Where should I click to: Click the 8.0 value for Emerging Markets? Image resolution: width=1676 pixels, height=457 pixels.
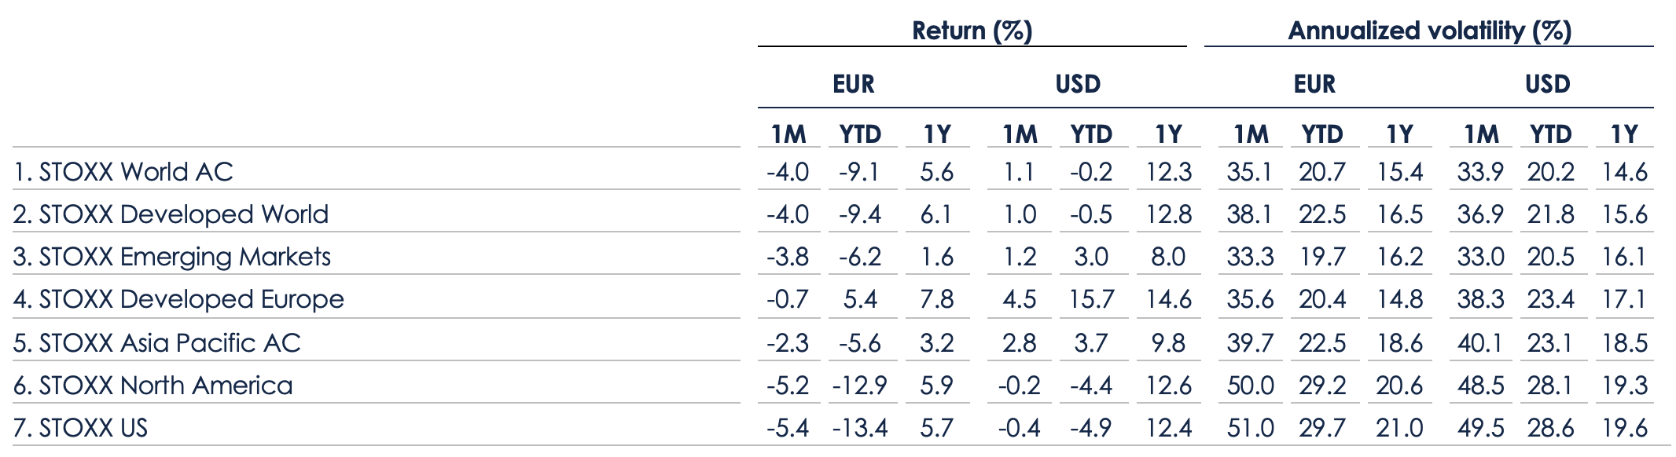tap(1167, 257)
